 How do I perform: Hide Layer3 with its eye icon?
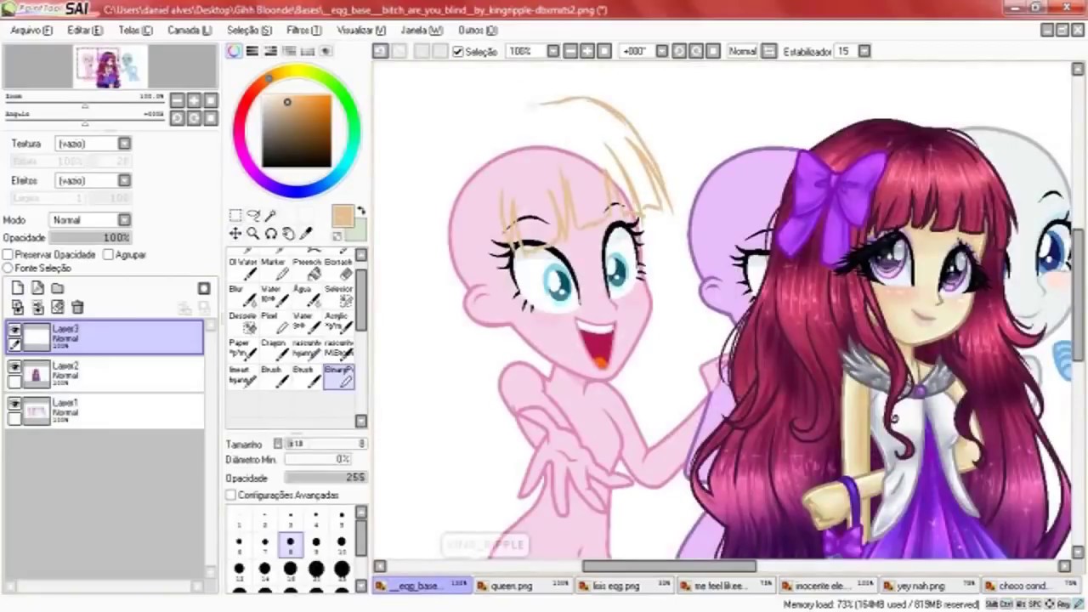[x=14, y=331]
